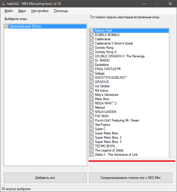The image size is (177, 192).
Task: Uncheck the Super Mario Bros. 2 checkbox
Action: point(91,138)
